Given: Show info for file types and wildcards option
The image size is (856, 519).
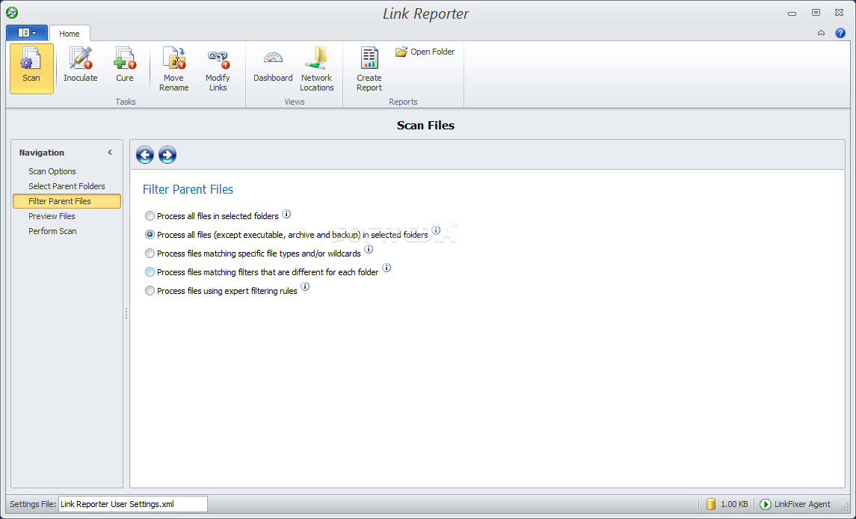Looking at the screenshot, I should tap(369, 249).
